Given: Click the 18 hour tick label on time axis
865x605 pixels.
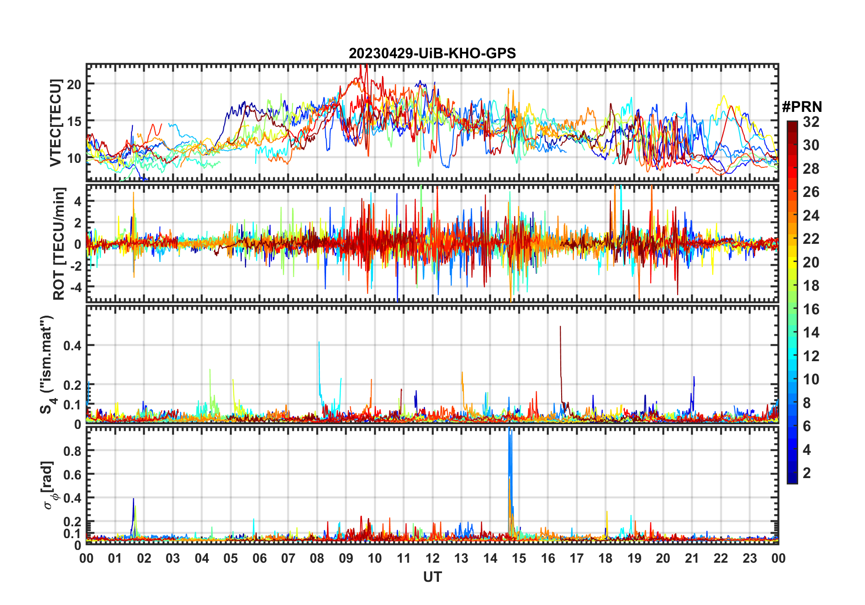Looking at the screenshot, I should [x=605, y=559].
